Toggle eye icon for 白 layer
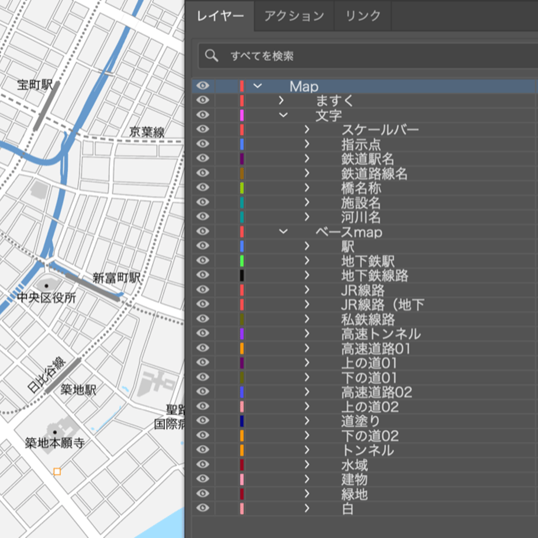The width and height of the screenshot is (538, 538). (203, 508)
